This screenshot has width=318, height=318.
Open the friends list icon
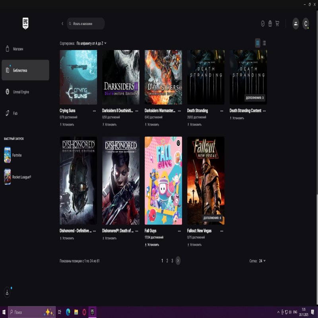(296, 23)
